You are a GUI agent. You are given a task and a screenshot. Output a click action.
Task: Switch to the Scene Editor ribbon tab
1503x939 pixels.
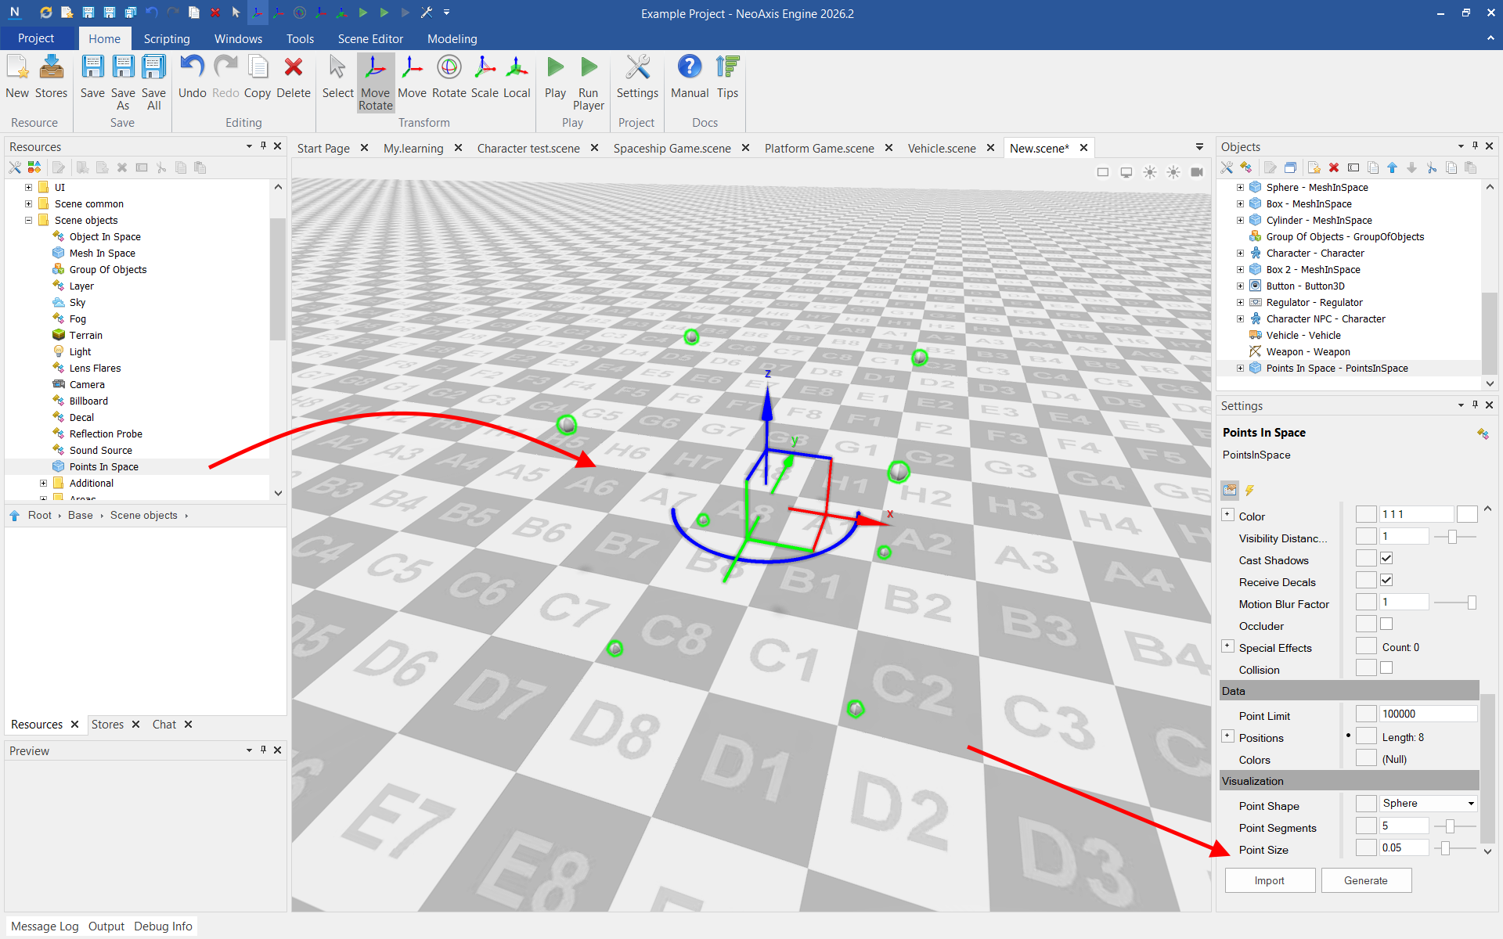[x=370, y=38]
